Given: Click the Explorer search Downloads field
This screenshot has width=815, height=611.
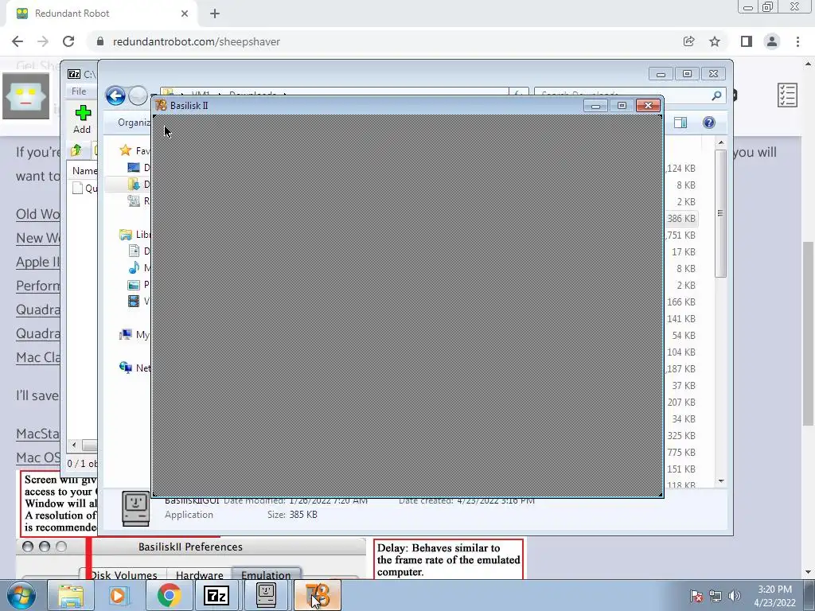Looking at the screenshot, I should pos(629,95).
